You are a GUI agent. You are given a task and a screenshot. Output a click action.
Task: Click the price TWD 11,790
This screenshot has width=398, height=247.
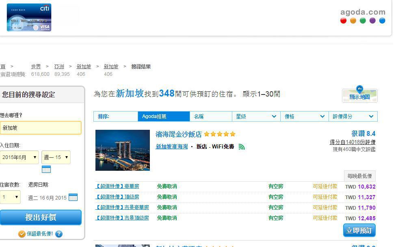point(360,208)
